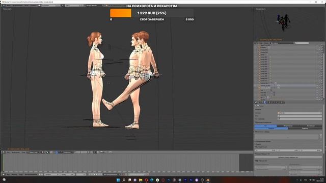Click the properties editor type icon
The width and height of the screenshot is (326, 183).
click(256, 102)
